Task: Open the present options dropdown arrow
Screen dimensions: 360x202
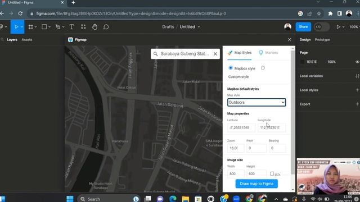Action: click(344, 27)
